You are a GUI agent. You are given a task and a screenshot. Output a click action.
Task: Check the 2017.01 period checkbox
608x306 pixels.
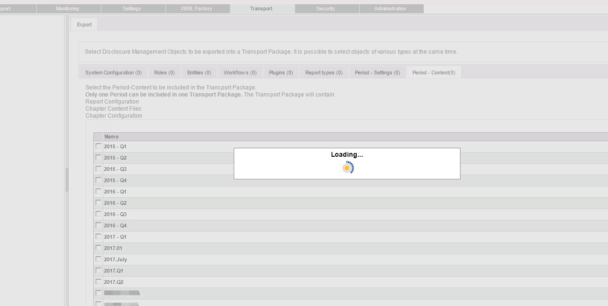(98, 248)
